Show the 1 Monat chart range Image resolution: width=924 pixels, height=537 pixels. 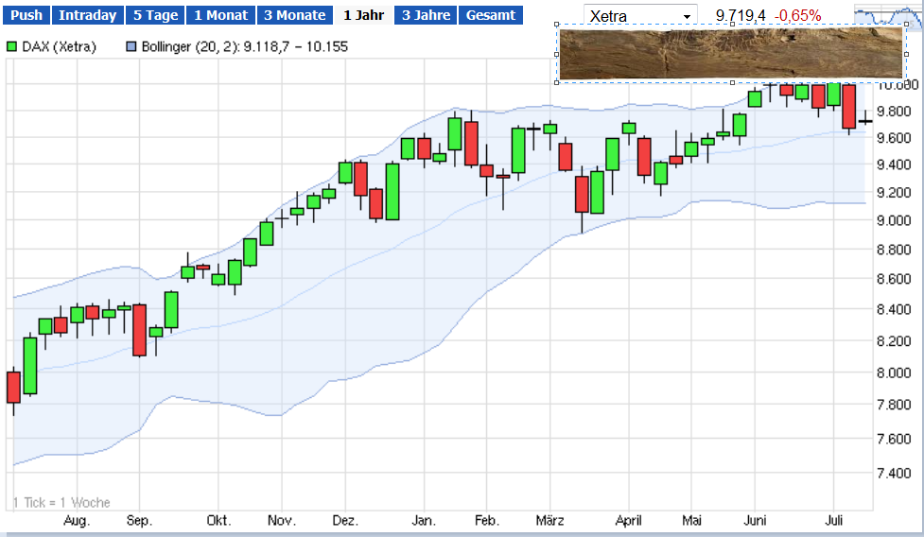[x=221, y=15]
